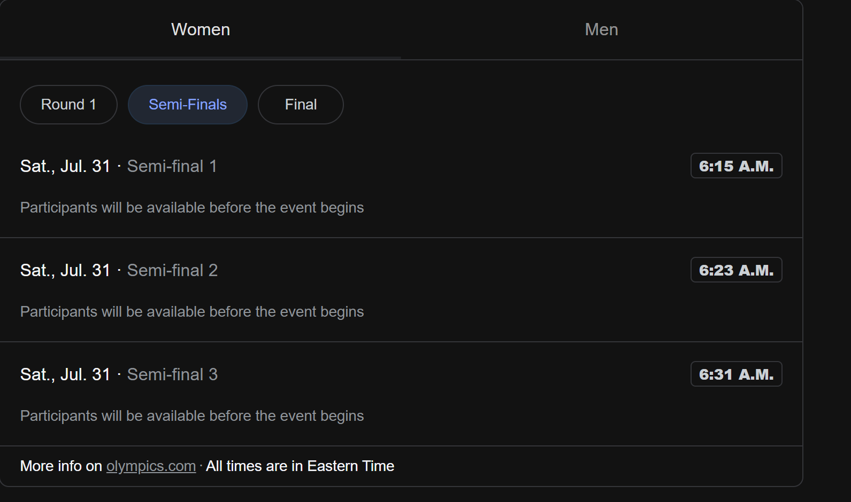The width and height of the screenshot is (851, 502).
Task: Click participants note under Semi-final 2
Action: coord(192,311)
